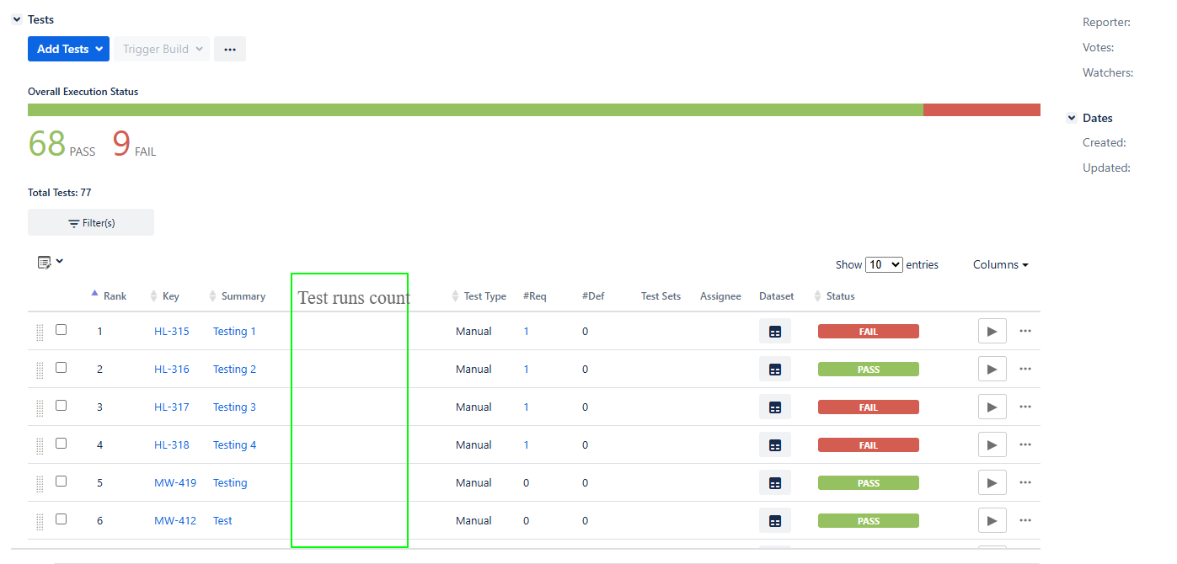
Task: Run test MW-419 with play button
Action: (x=992, y=483)
